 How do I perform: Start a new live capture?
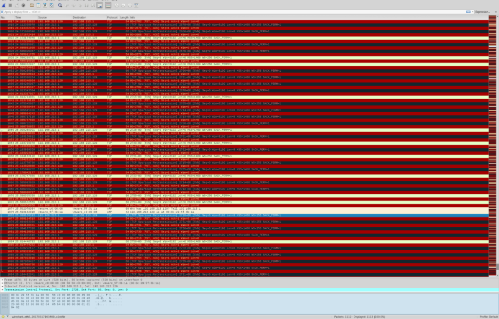pyautogui.click(x=3, y=5)
